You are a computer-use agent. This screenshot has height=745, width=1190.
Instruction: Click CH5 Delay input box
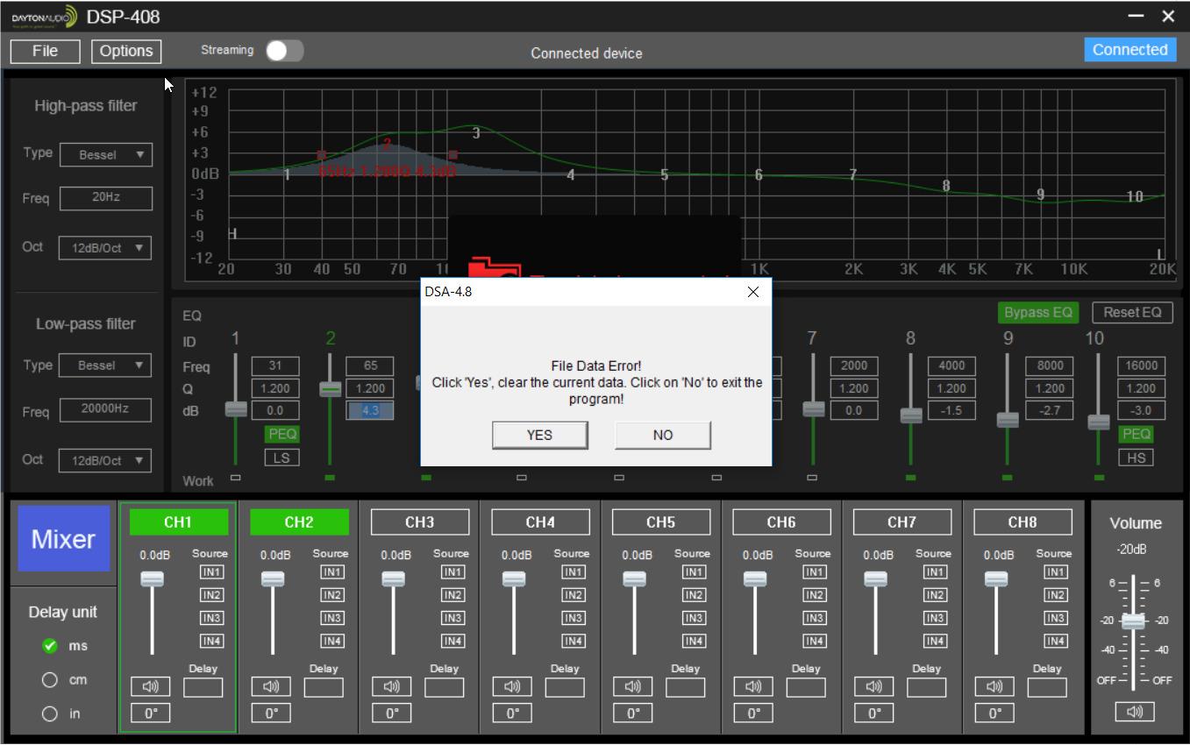click(x=685, y=686)
